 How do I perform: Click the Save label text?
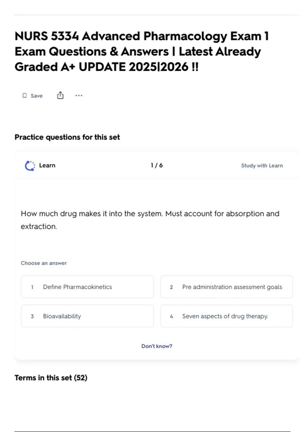pyautogui.click(x=37, y=96)
